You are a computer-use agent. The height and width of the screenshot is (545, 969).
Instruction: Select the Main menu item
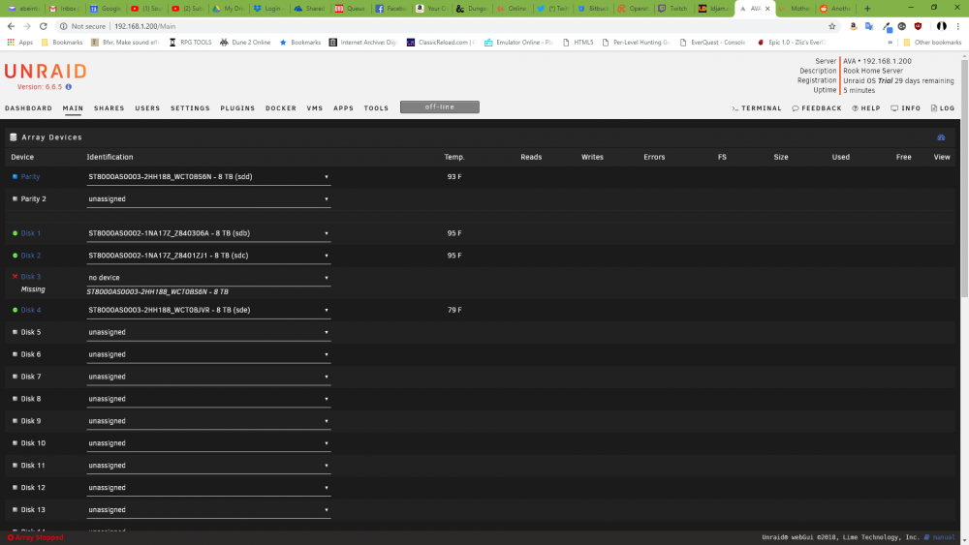point(73,108)
